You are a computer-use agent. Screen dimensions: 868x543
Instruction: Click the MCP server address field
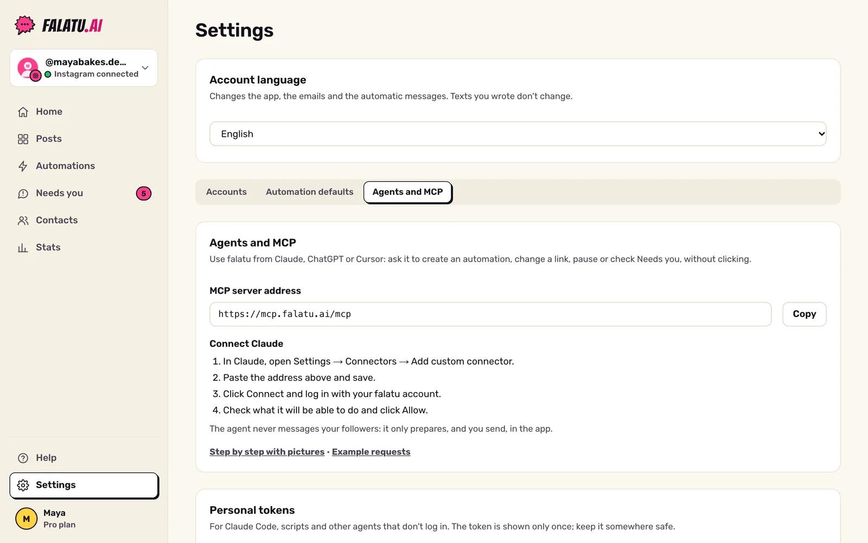[x=490, y=314]
